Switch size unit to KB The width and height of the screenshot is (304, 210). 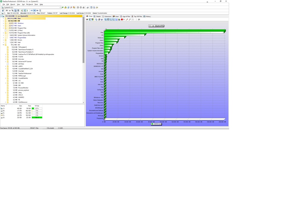coord(31,10)
